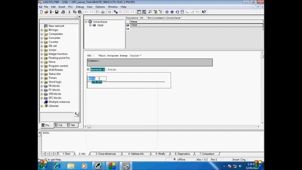302x170 pixels.
Task: Switch to the 6: Diagnostics tab
Action: tap(182, 154)
